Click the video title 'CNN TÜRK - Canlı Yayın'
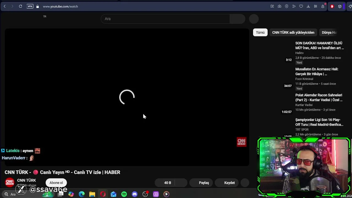Image resolution: width=352 pixels, height=198 pixels. click(62, 172)
